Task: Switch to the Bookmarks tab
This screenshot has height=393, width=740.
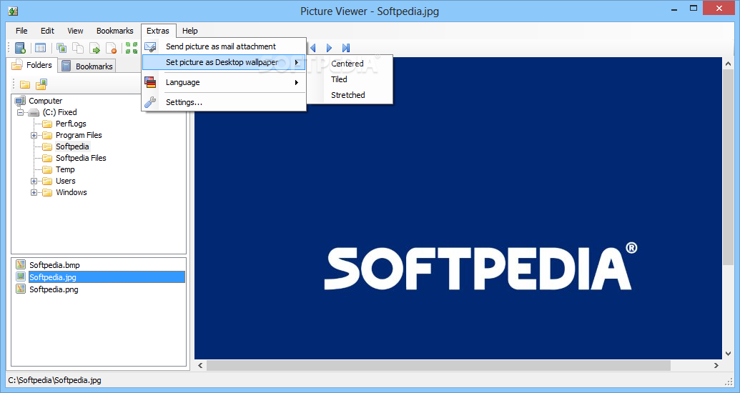Action: 87,66
